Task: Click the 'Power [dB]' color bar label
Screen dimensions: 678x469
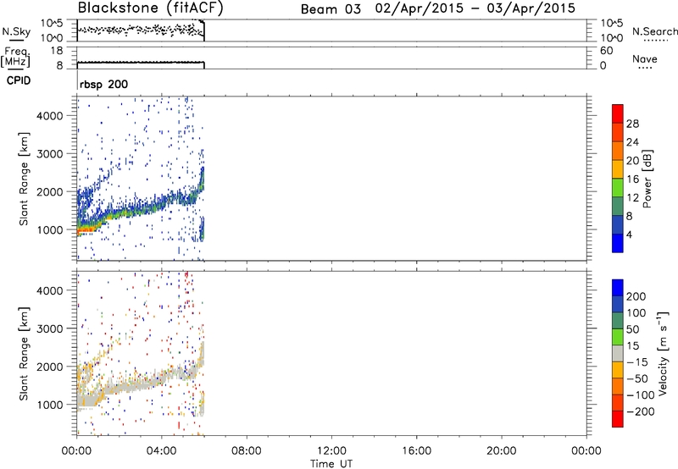Action: (x=647, y=179)
